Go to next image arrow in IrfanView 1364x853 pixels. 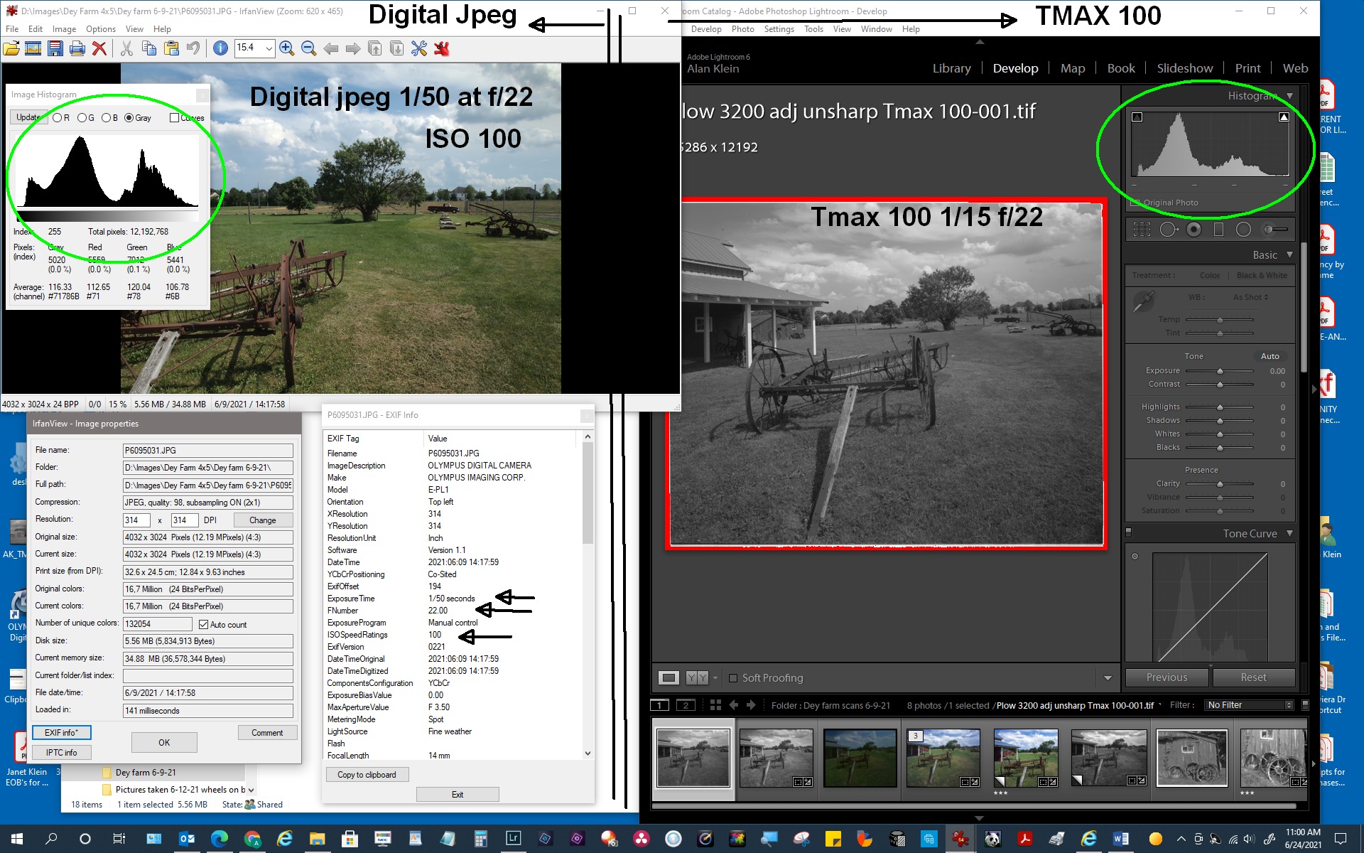pos(352,48)
